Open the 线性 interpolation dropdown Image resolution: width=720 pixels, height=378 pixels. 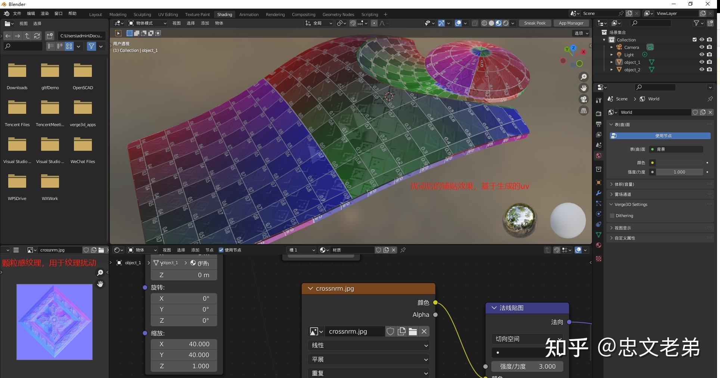pos(369,346)
